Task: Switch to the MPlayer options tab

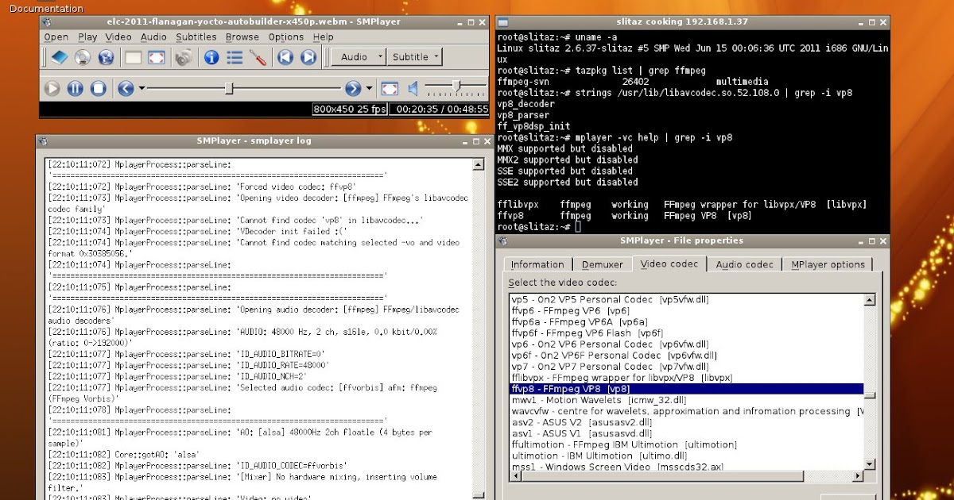Action: 828,265
